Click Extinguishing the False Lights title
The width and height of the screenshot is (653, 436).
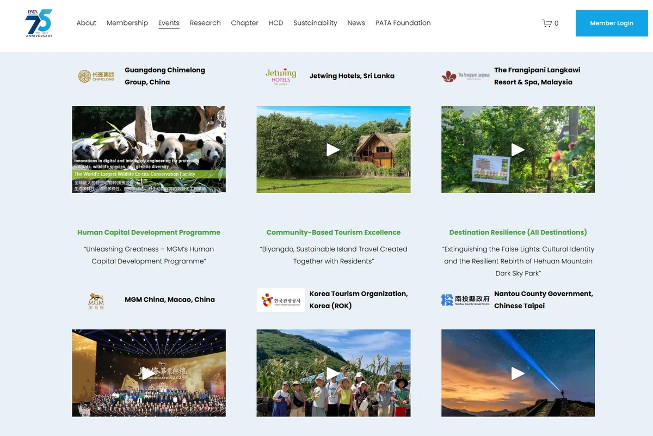[x=518, y=261]
